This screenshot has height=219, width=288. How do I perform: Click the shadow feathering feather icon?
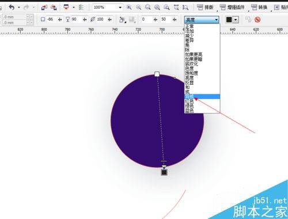93,19
